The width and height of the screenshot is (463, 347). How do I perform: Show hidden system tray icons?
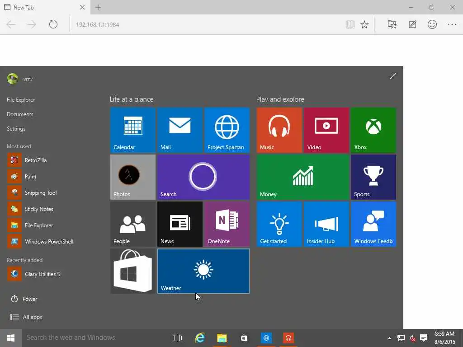coord(389,338)
